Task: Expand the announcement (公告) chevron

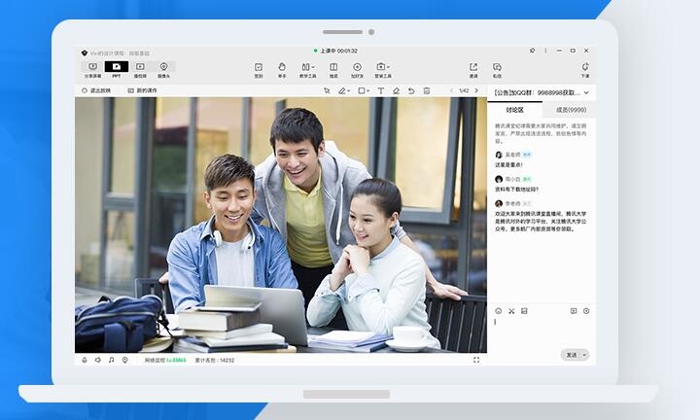Action: click(x=586, y=92)
